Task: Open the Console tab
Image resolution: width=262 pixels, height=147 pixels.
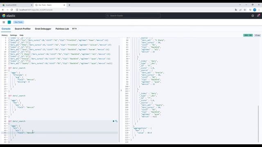Action: [x=6, y=29]
